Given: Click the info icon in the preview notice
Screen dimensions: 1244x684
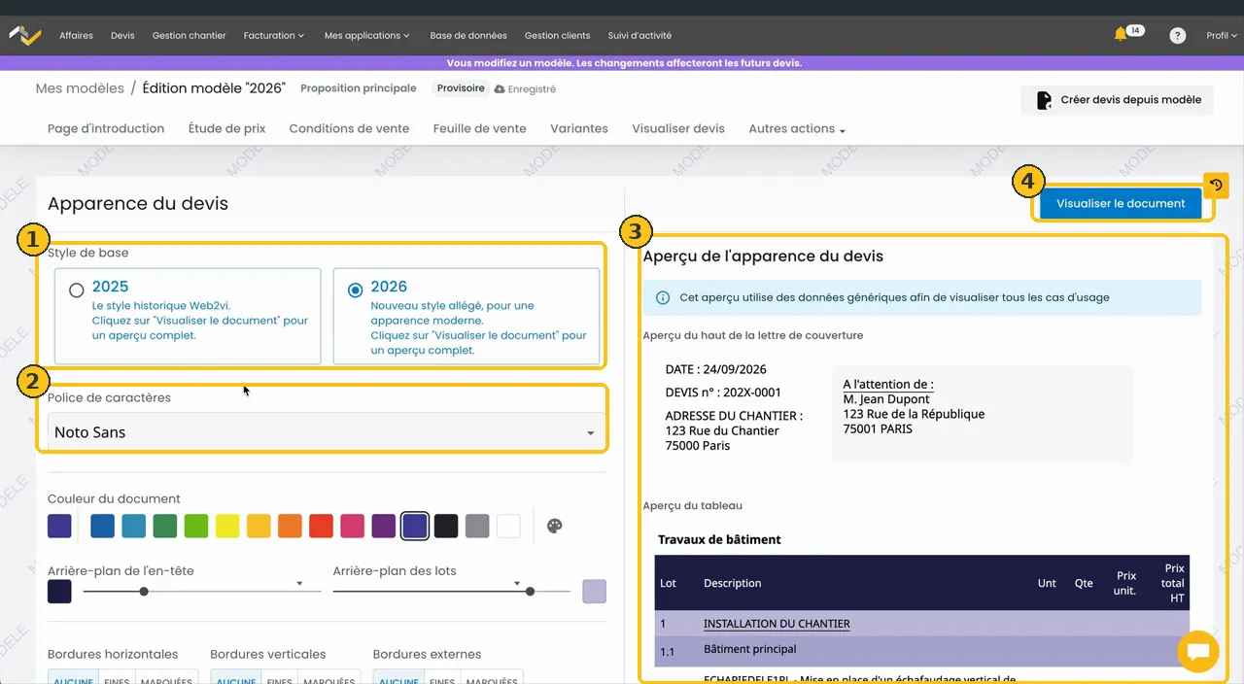Looking at the screenshot, I should coord(663,297).
